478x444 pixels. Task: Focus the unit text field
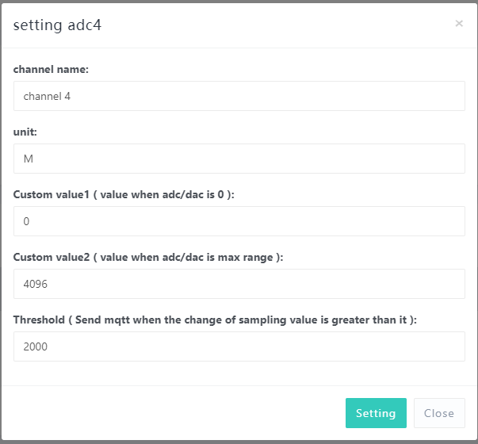pyautogui.click(x=239, y=159)
